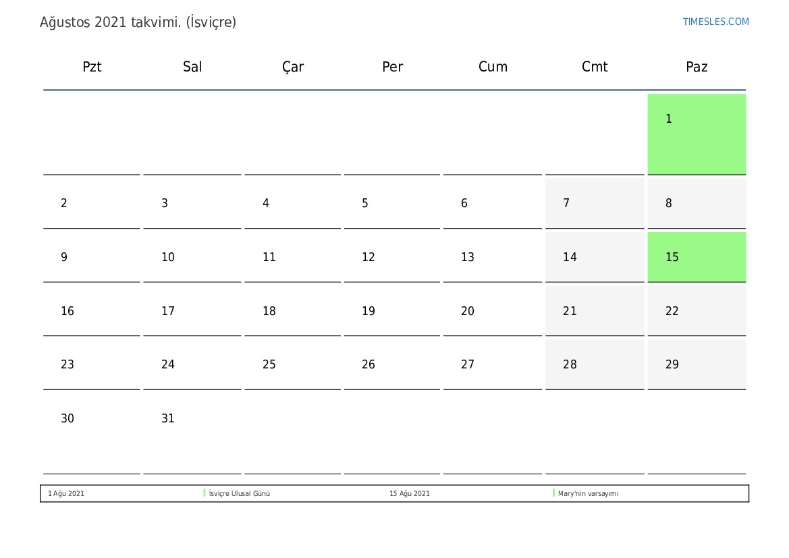789x558 pixels.
Task: Click the Paz weekday header
Action: tap(697, 67)
